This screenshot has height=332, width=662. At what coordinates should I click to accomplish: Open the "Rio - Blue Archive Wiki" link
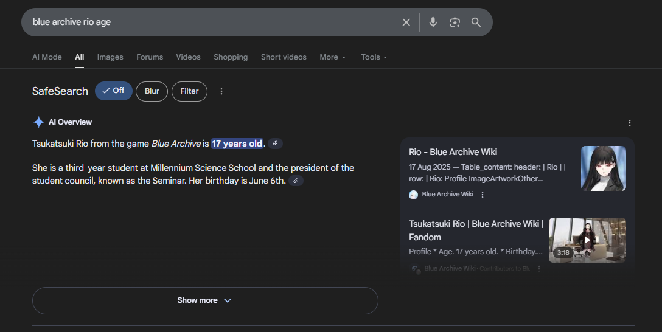[x=453, y=152]
